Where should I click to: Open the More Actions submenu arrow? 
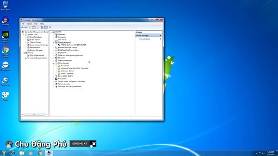click(x=160, y=39)
